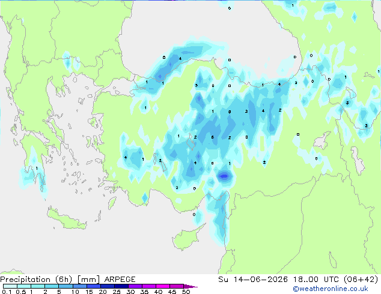Viewport: 381px width, 294px height.
Task: Click the 'ARPEGE' model name
Action: 120,280
